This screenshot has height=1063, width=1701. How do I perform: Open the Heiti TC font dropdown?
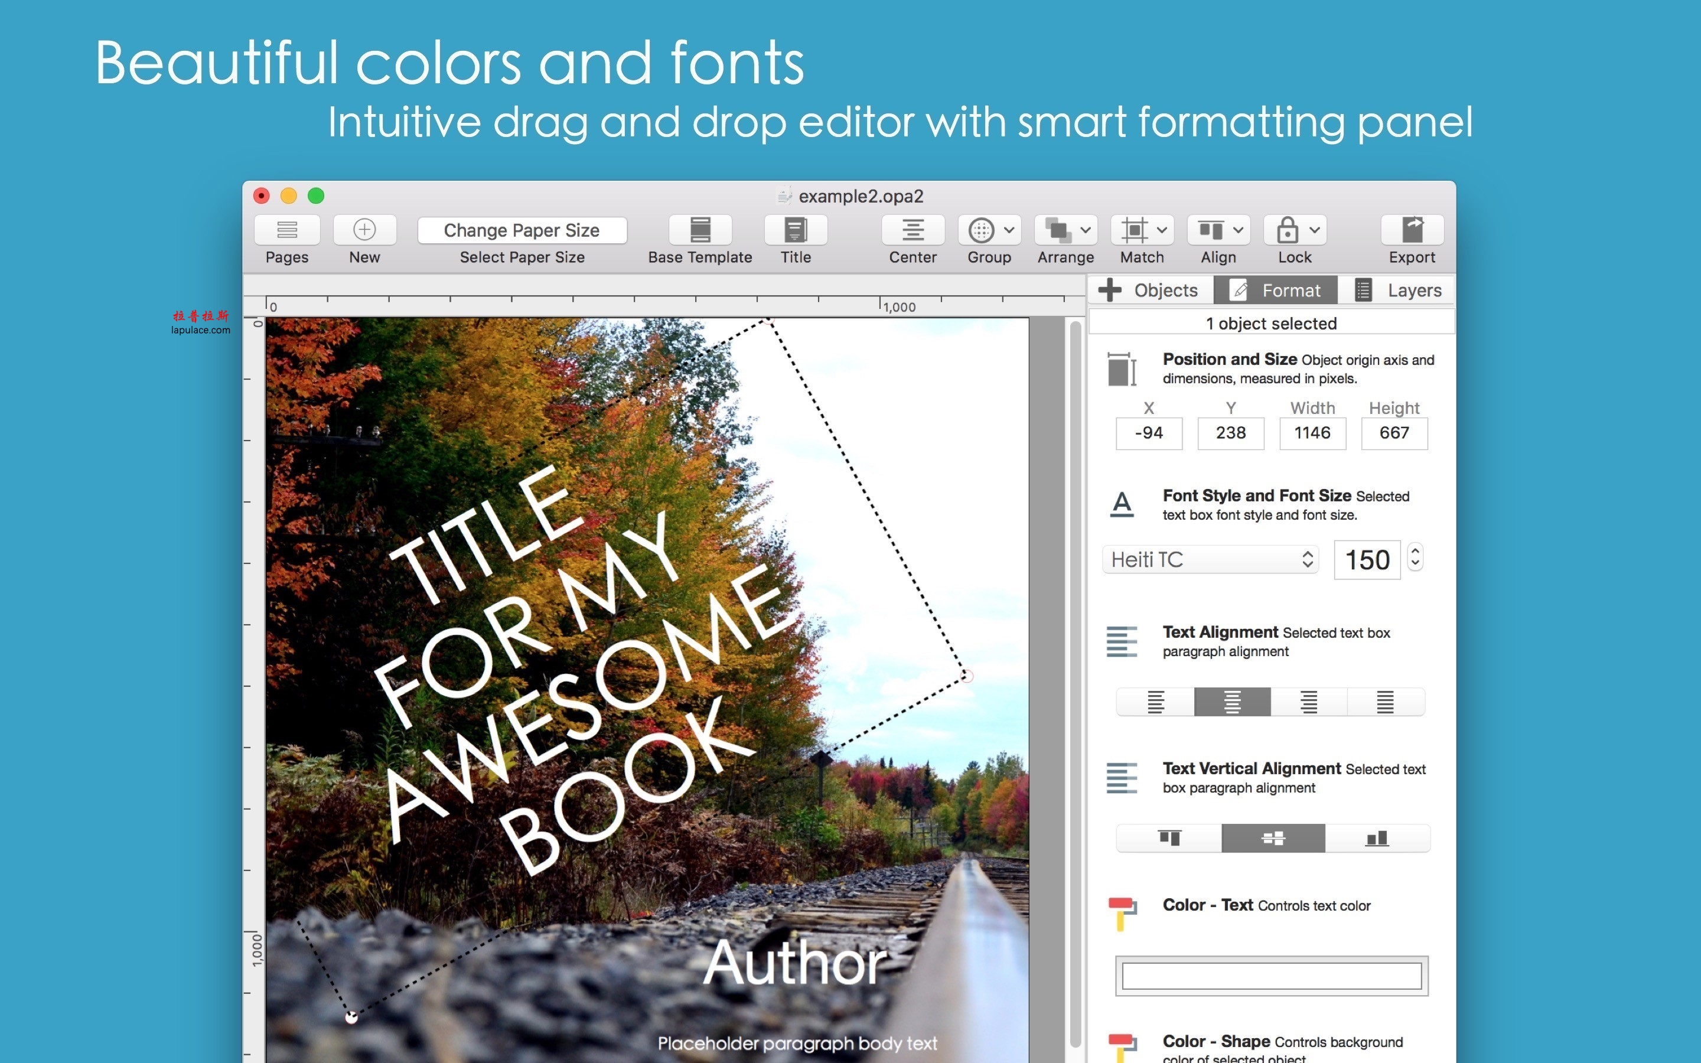tap(1210, 559)
